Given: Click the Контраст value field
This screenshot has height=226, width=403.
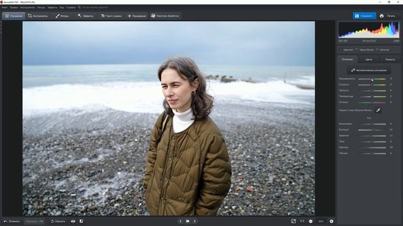Looking at the screenshot, I should click(x=391, y=130).
